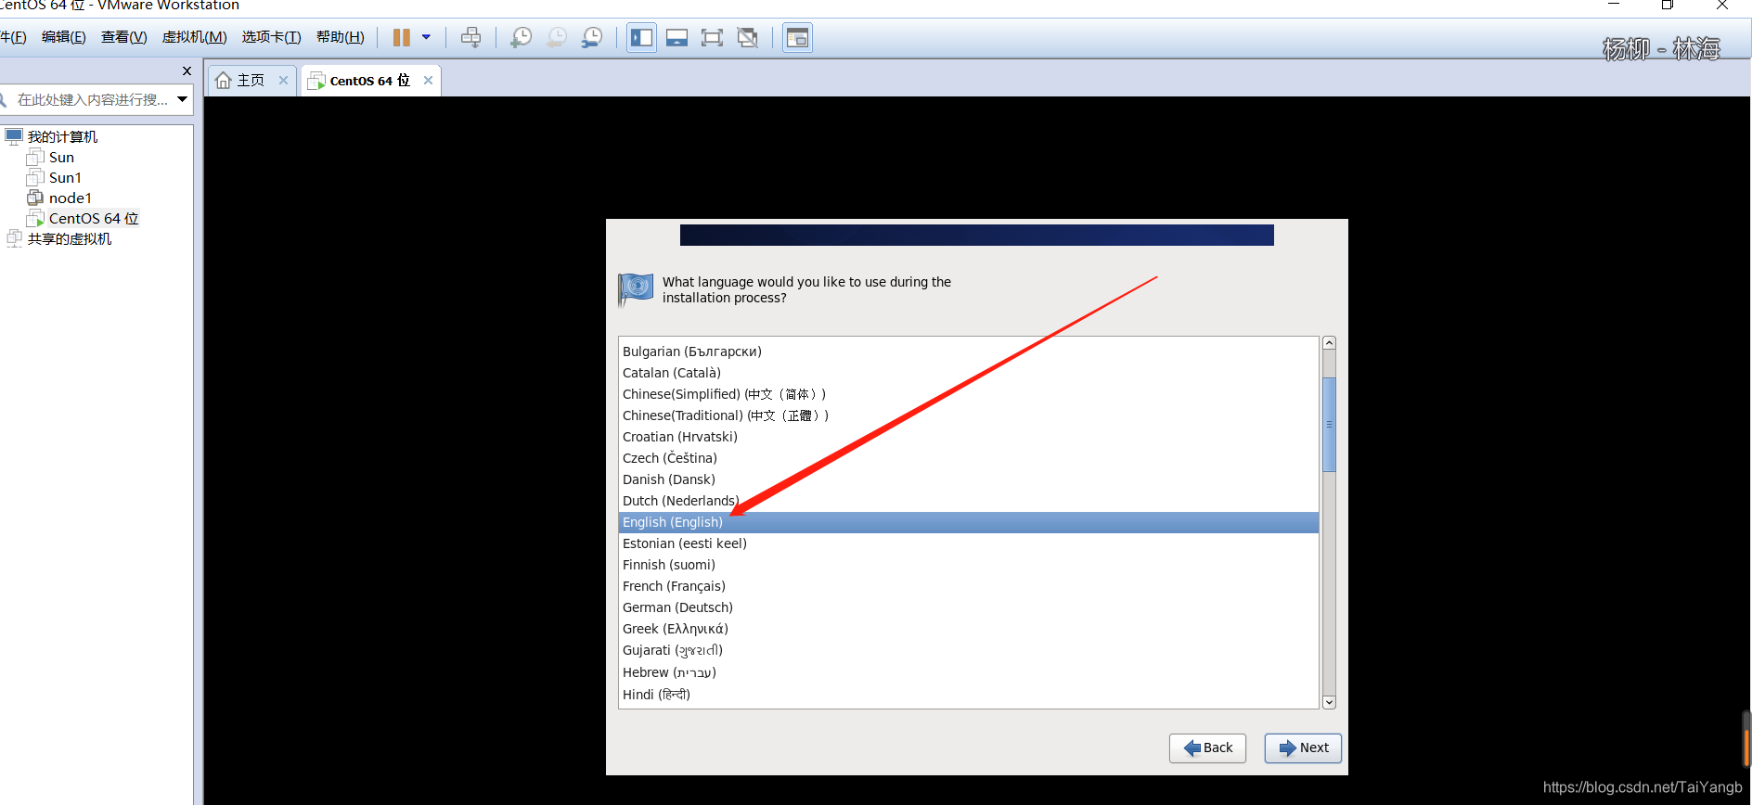Take a snapshot of this virtual machine
1752x805 pixels.
522,38
